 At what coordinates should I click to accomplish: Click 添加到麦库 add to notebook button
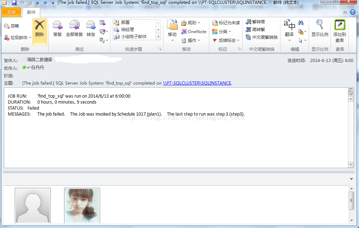340,31
